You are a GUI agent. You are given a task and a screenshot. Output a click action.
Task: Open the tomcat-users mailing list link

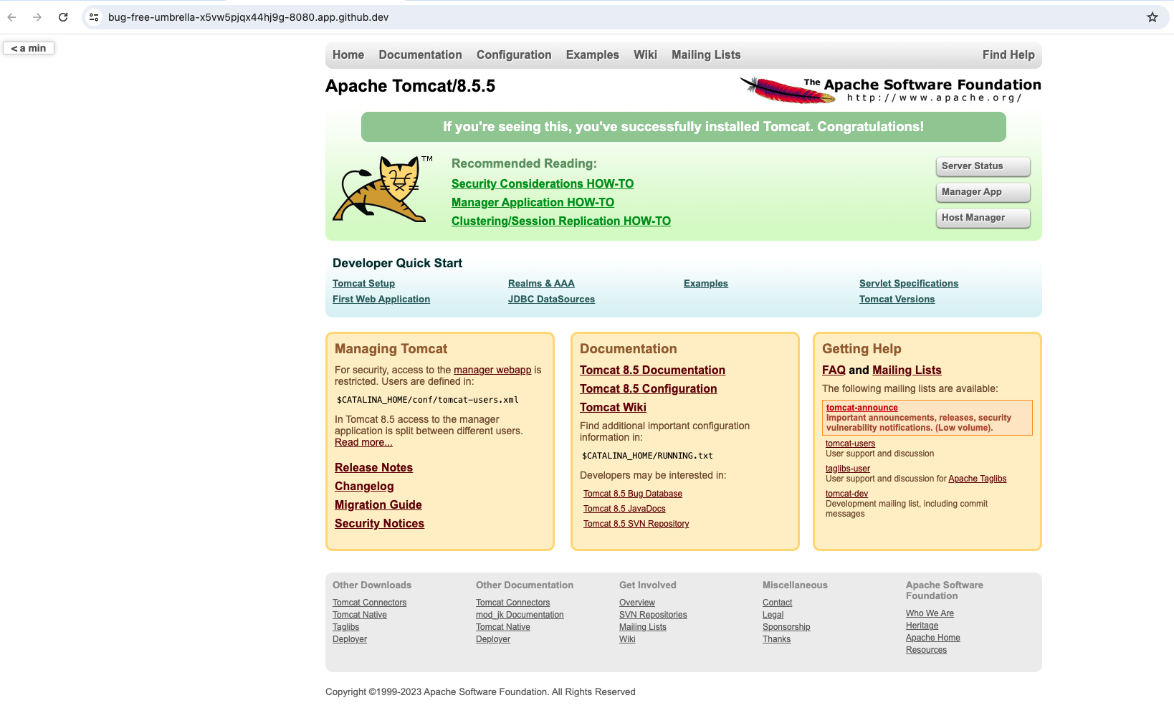(x=850, y=444)
